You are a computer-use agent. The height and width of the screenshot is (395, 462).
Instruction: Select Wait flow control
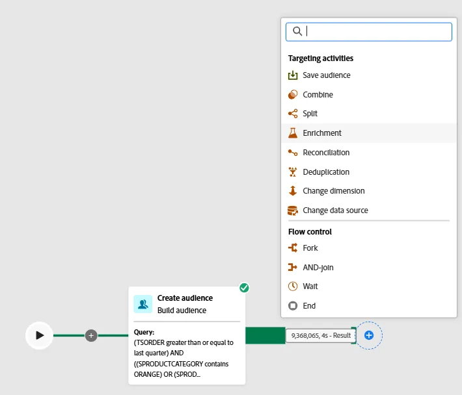pyautogui.click(x=368, y=286)
